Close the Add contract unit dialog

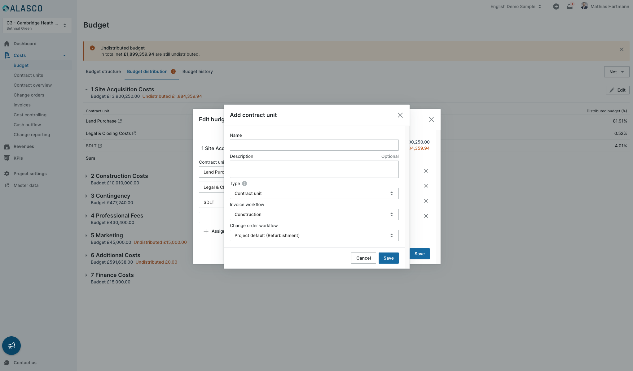400,115
